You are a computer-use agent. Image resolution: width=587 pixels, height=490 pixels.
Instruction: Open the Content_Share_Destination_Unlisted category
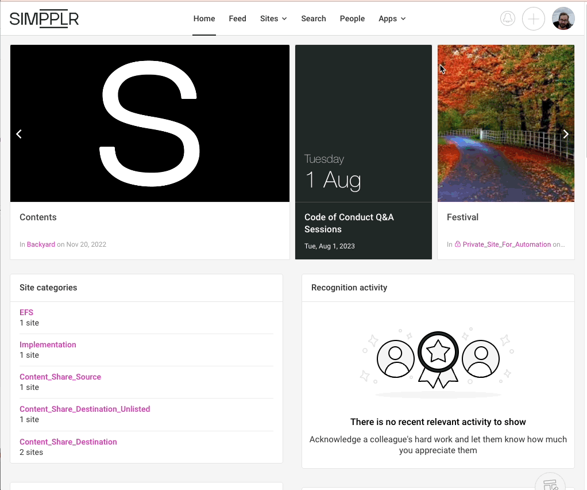(84, 409)
